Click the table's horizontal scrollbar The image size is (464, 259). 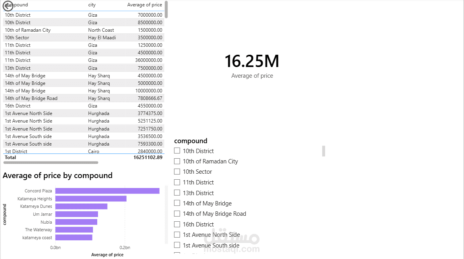click(51, 162)
